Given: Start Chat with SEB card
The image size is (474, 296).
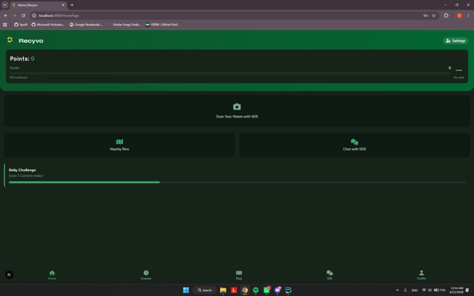Looking at the screenshot, I should (x=354, y=145).
